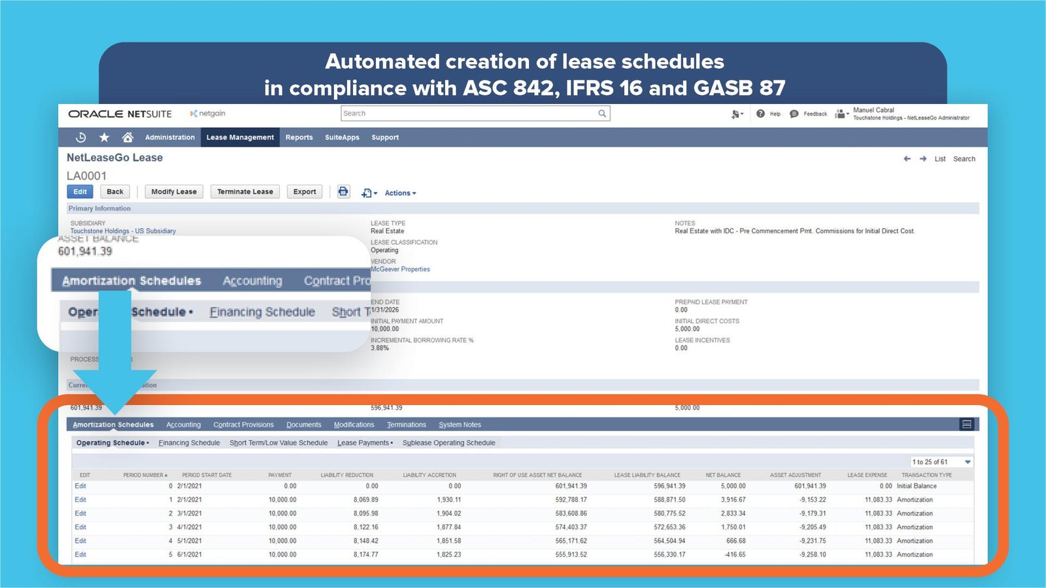Image resolution: width=1046 pixels, height=588 pixels.
Task: Click Edit on the 4/1/2021 row
Action: pyautogui.click(x=80, y=527)
